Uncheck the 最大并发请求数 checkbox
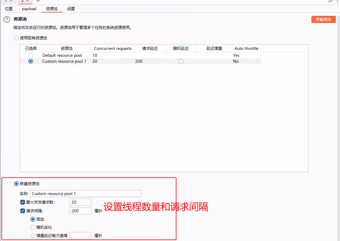Image resolution: width=340 pixels, height=241 pixels. point(22,202)
